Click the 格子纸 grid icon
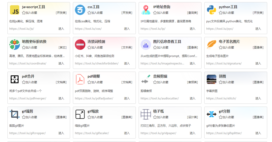This screenshot has width=272, height=142. 146,114
